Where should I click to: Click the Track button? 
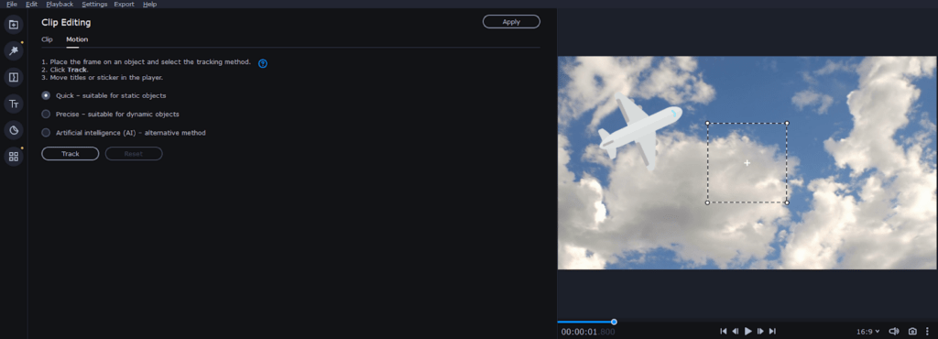click(70, 154)
